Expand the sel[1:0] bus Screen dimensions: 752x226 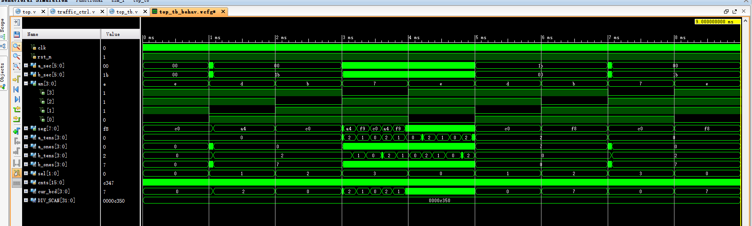point(26,173)
